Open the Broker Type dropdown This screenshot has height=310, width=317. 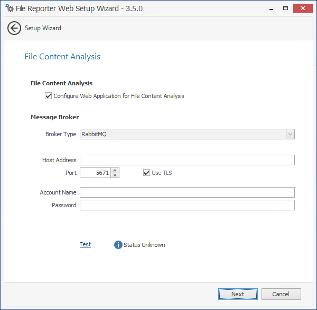tap(290, 134)
